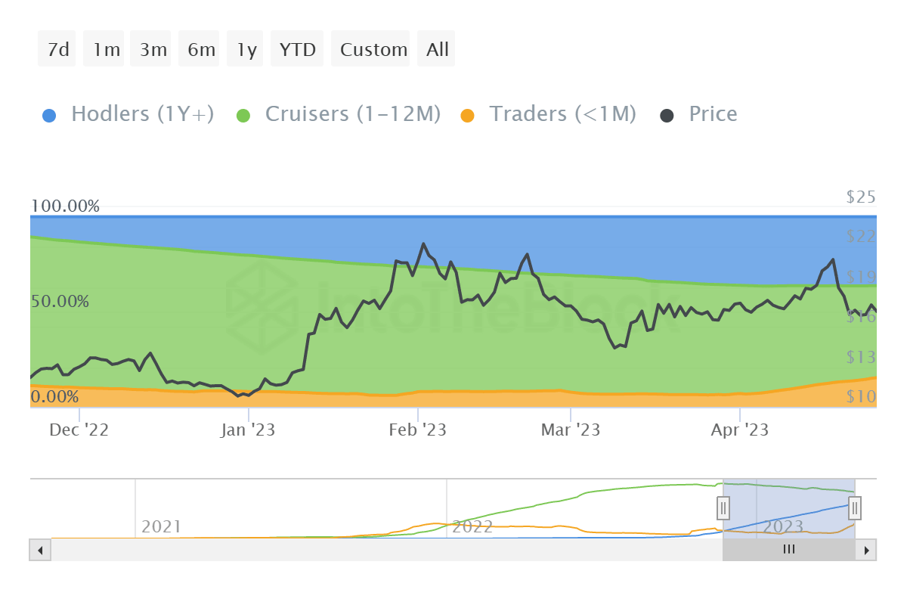Select the 1m time range

coord(106,49)
